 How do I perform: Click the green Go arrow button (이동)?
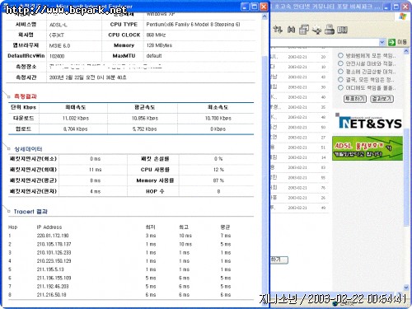[x=391, y=42]
